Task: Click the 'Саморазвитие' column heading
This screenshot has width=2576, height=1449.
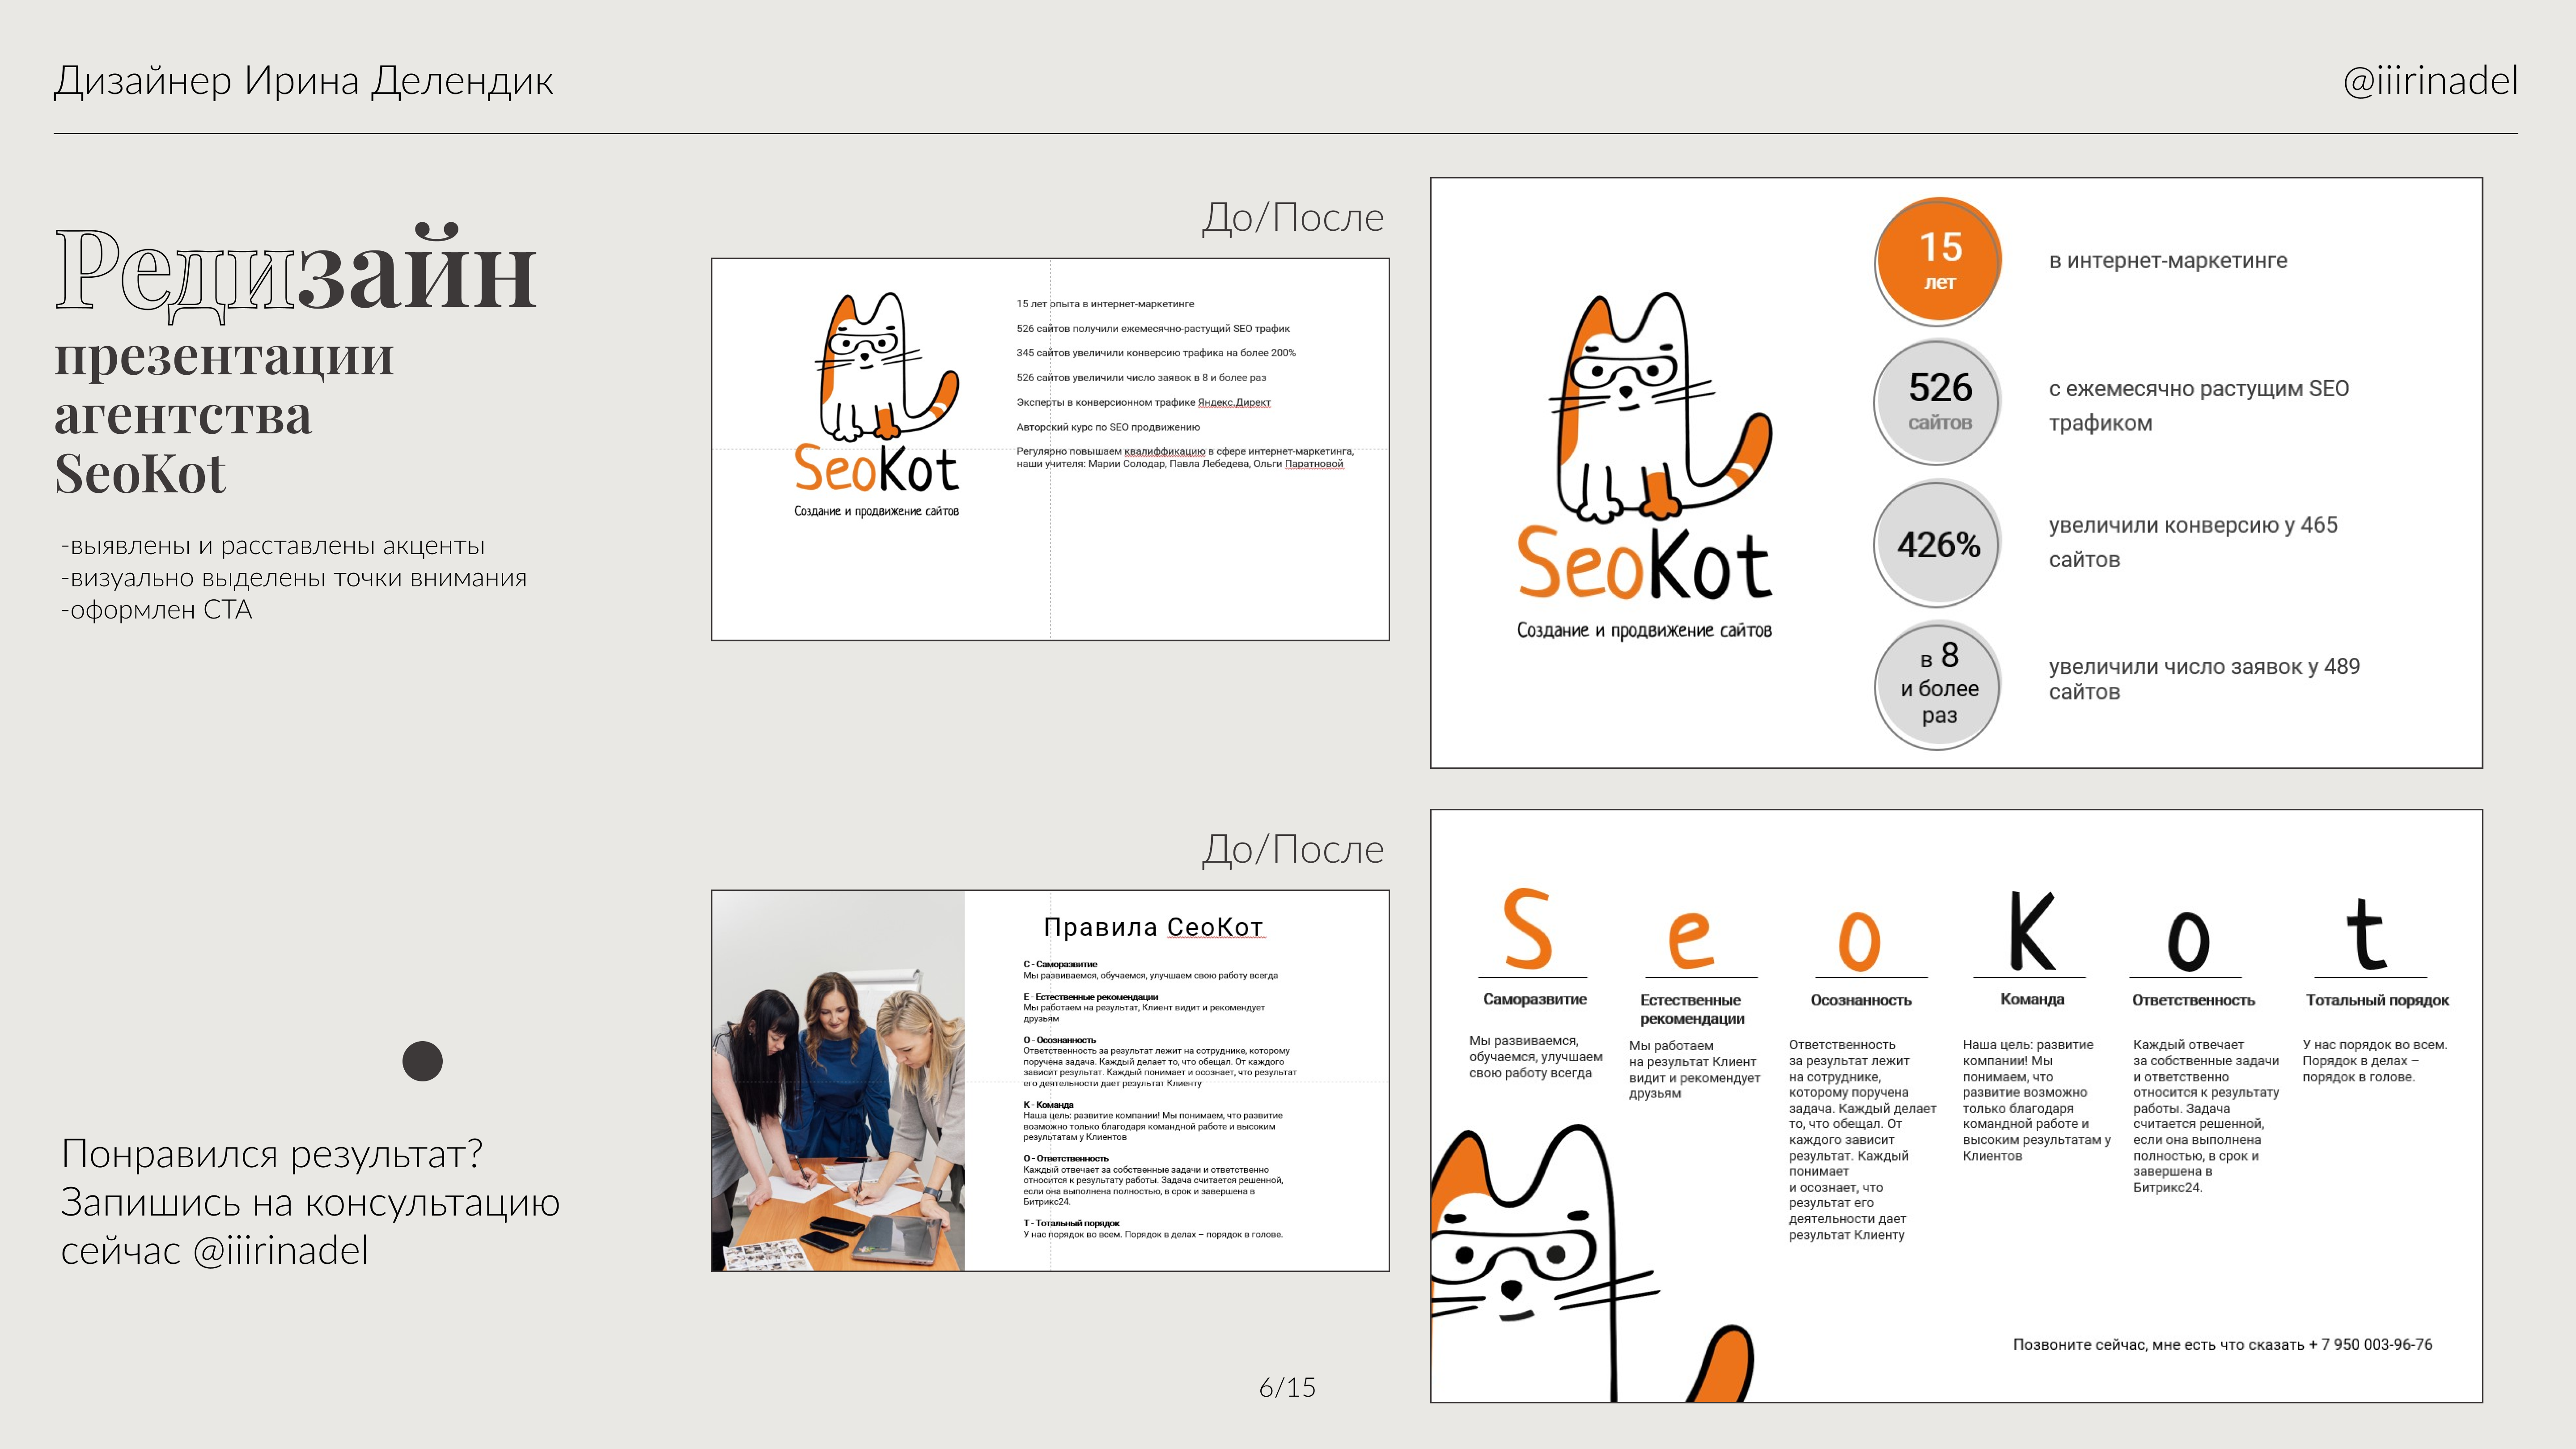Action: pos(1534,999)
